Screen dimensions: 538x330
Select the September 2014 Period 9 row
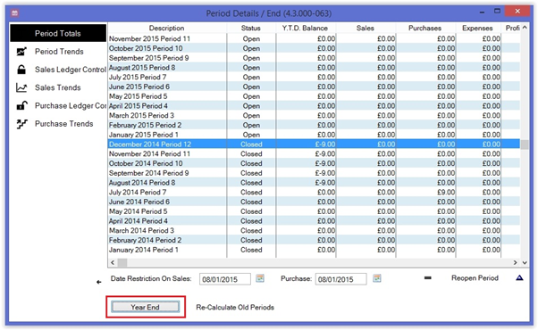point(314,173)
